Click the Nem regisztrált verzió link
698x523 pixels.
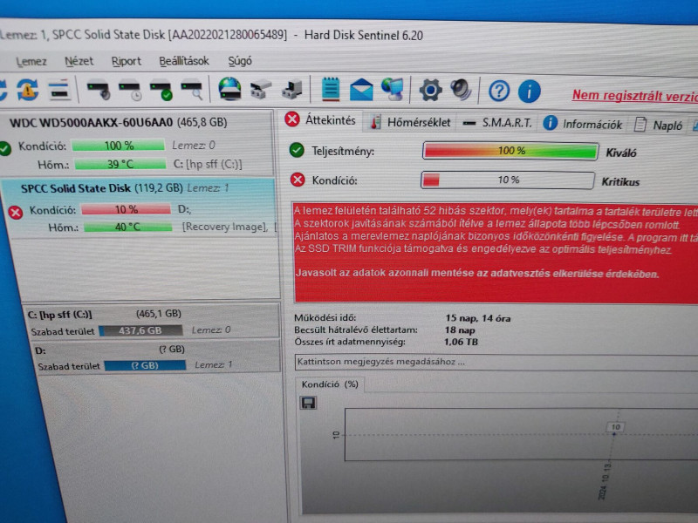pyautogui.click(x=635, y=96)
